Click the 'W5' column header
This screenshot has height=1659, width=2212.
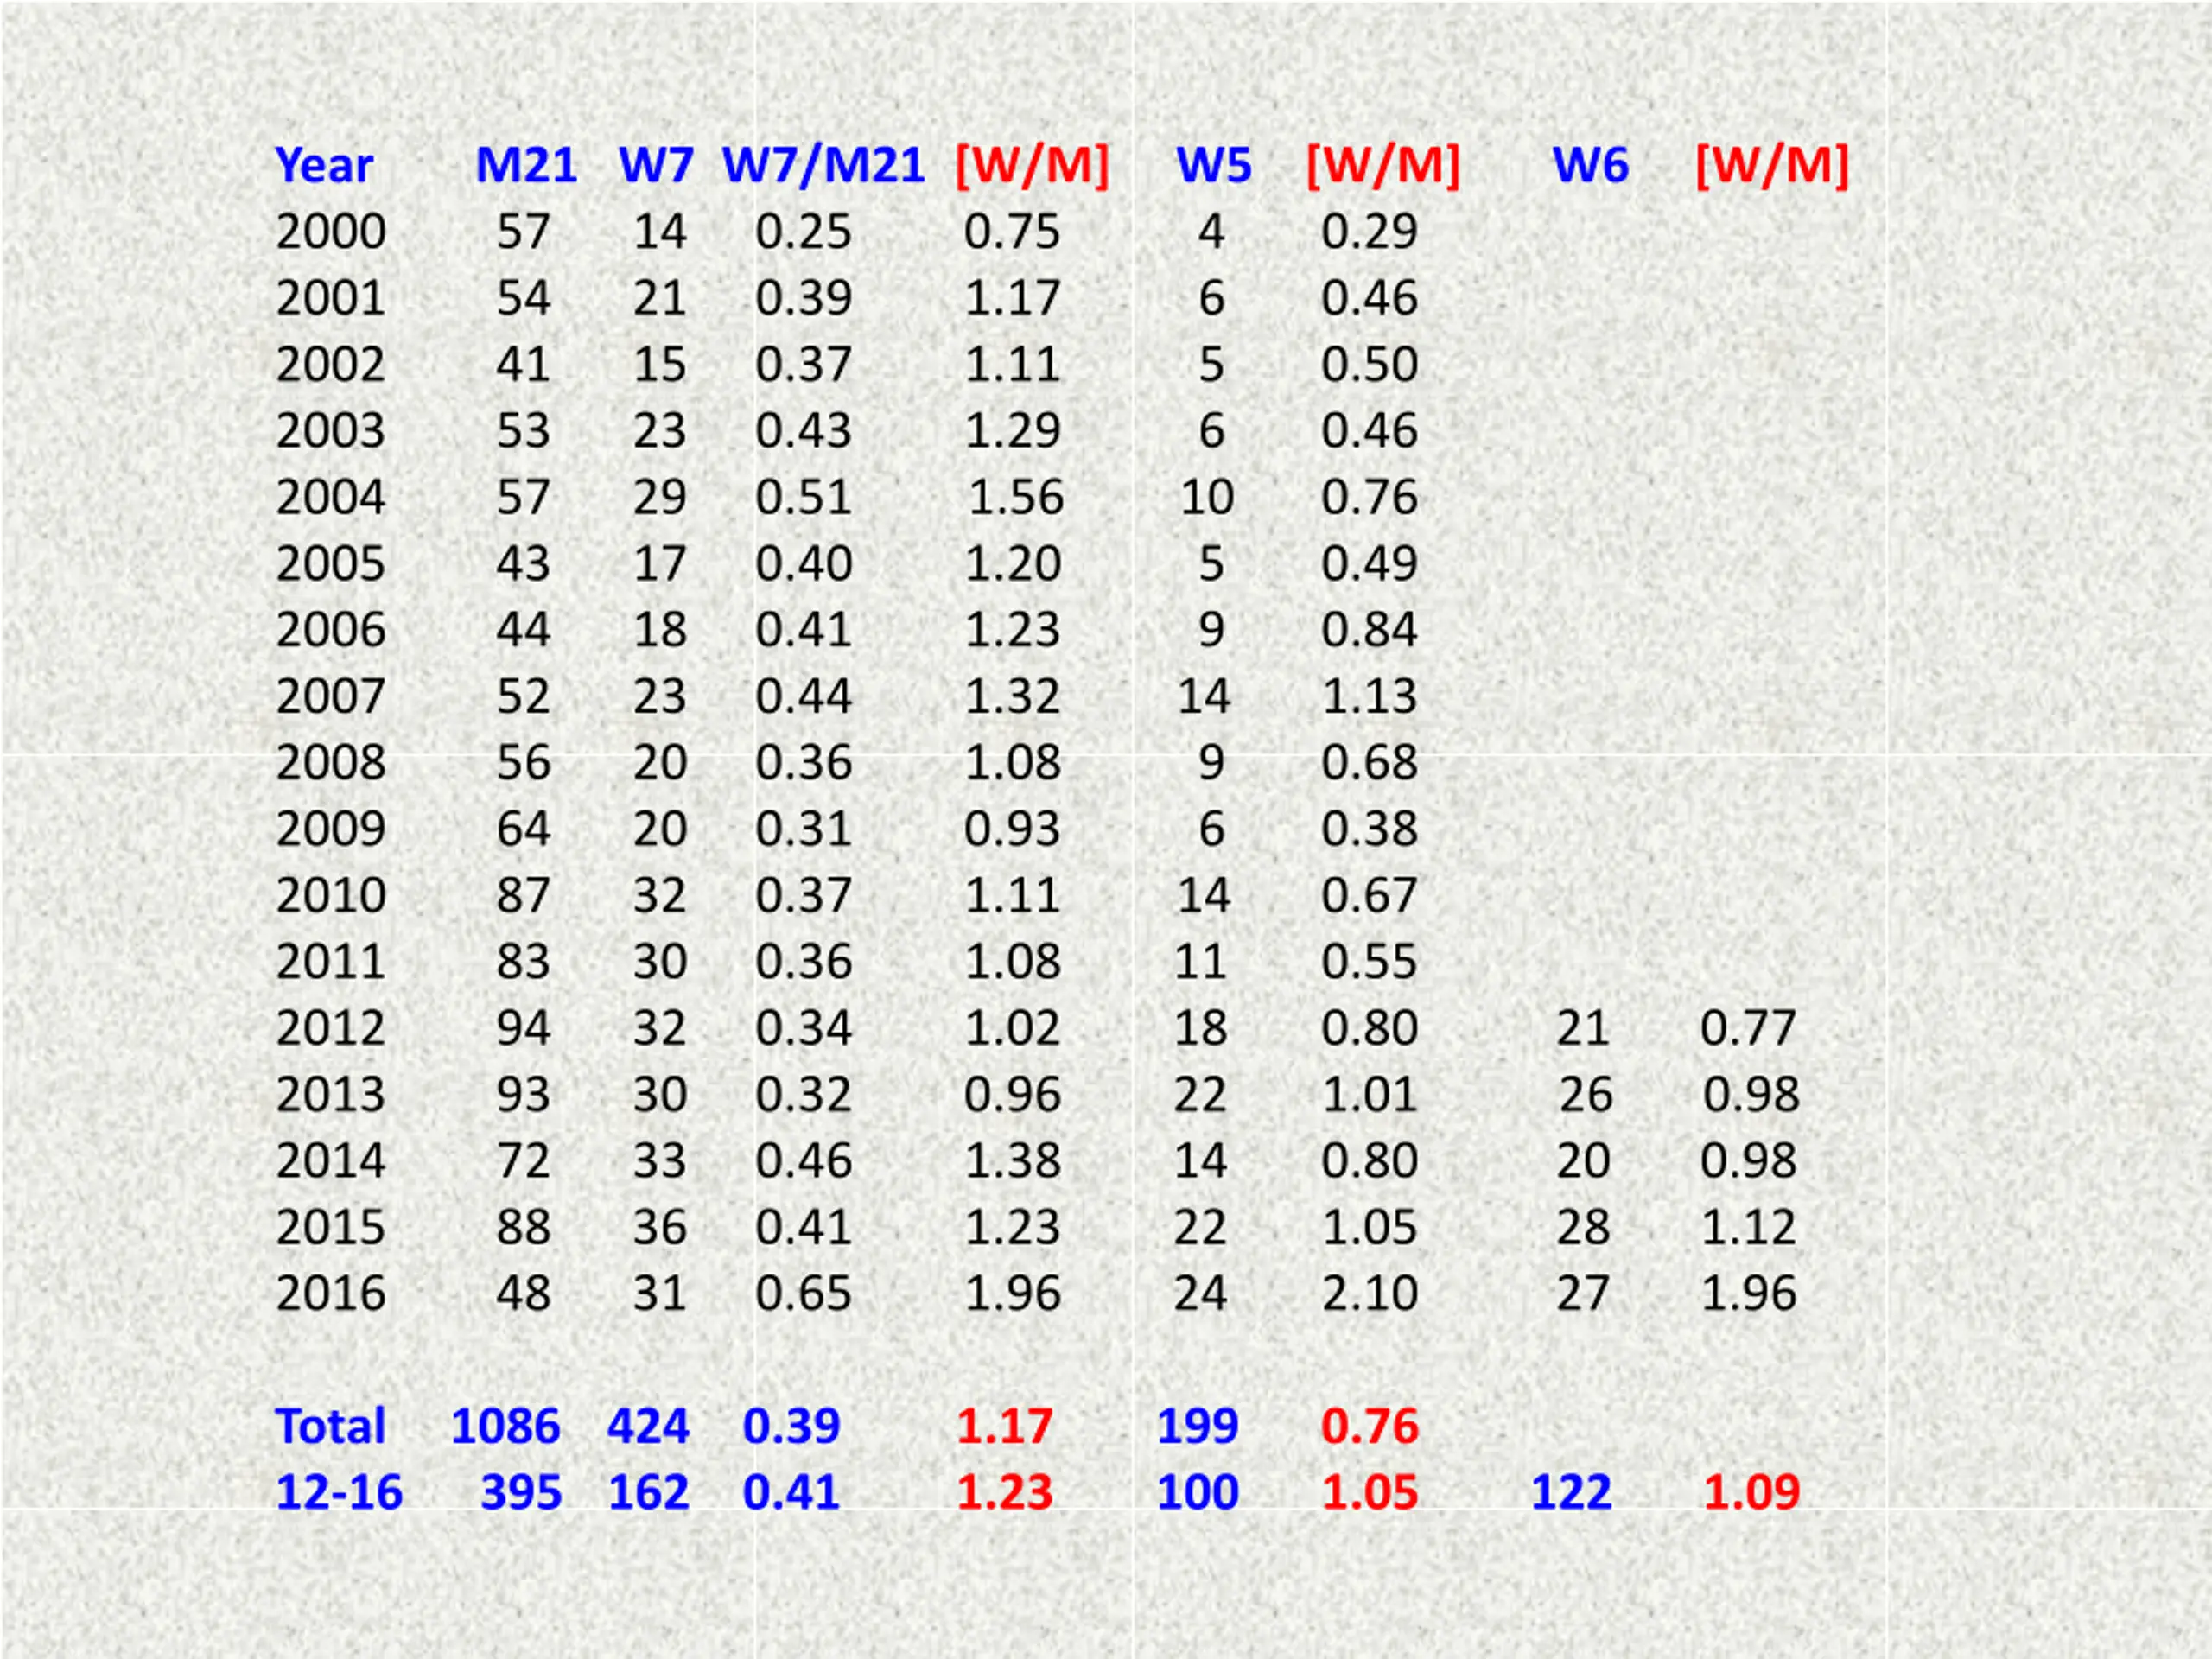point(1213,165)
